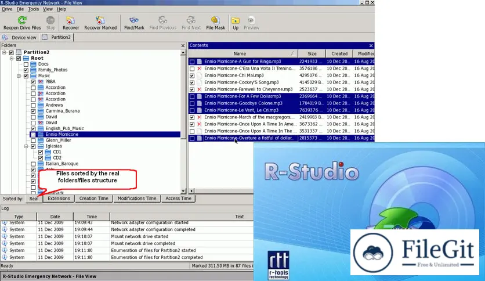This screenshot has height=281, width=485.
Task: Mark the Goodbye Colone.mp3 file checkbox
Action: 192,104
